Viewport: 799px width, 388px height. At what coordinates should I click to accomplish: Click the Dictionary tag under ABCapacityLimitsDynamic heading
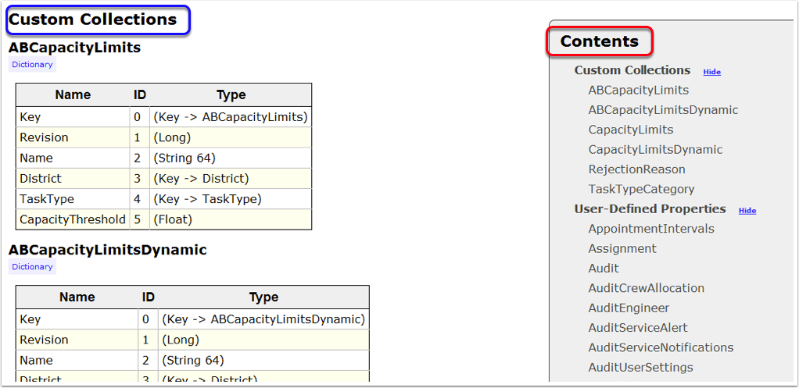coord(32,267)
